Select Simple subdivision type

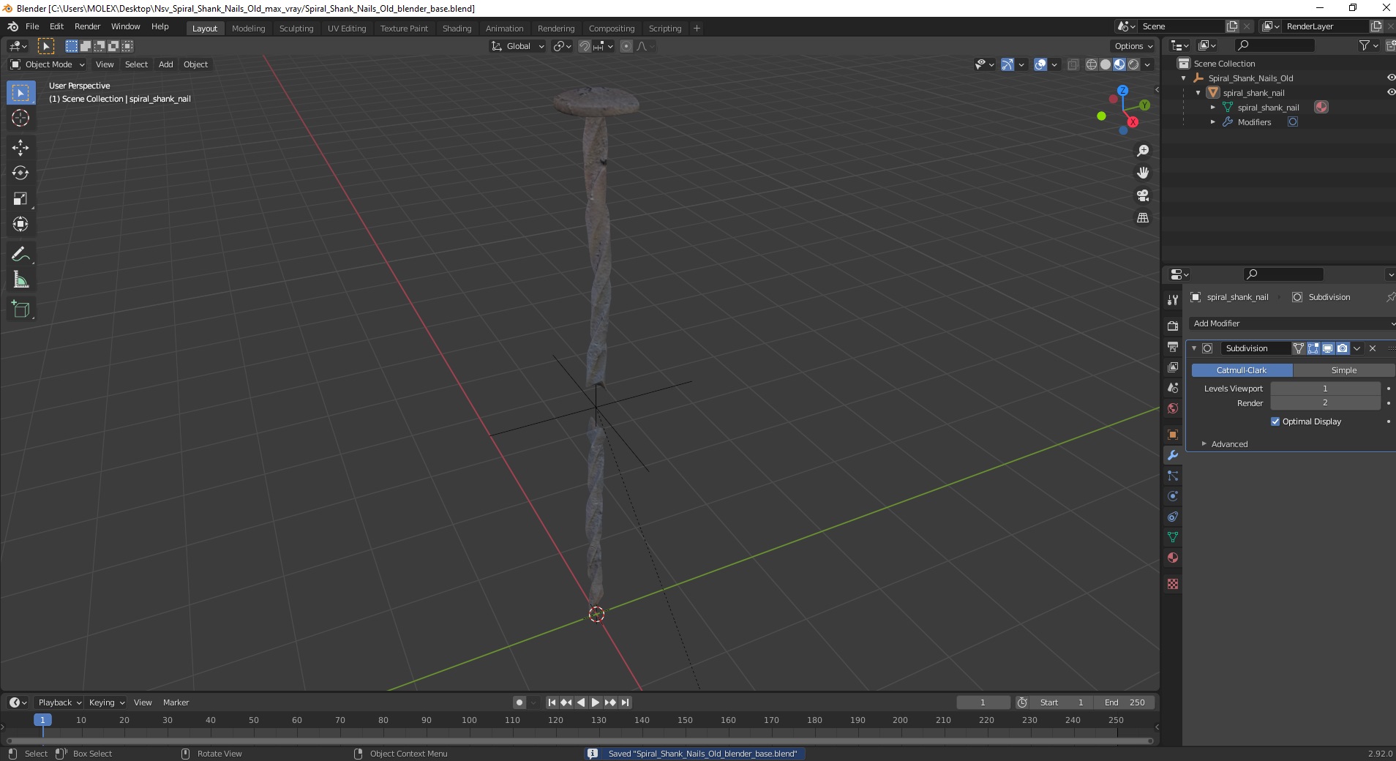[1344, 370]
